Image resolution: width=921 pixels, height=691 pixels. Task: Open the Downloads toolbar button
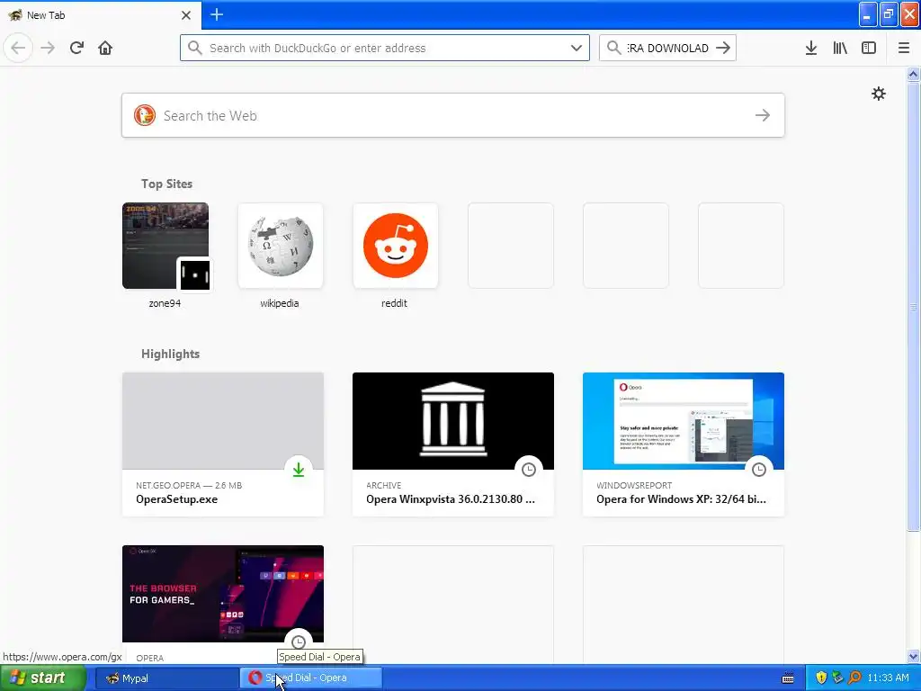coord(811,48)
